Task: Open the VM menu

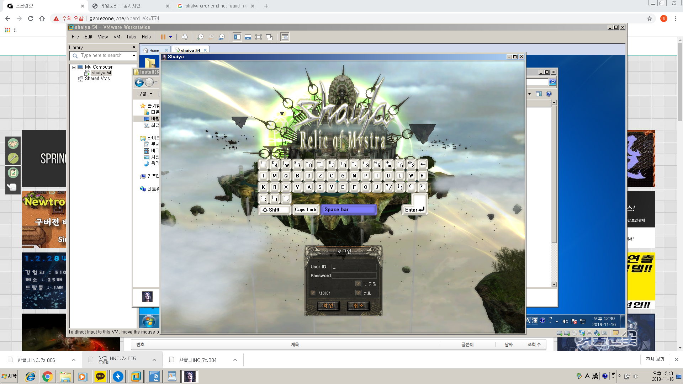Action: click(117, 37)
